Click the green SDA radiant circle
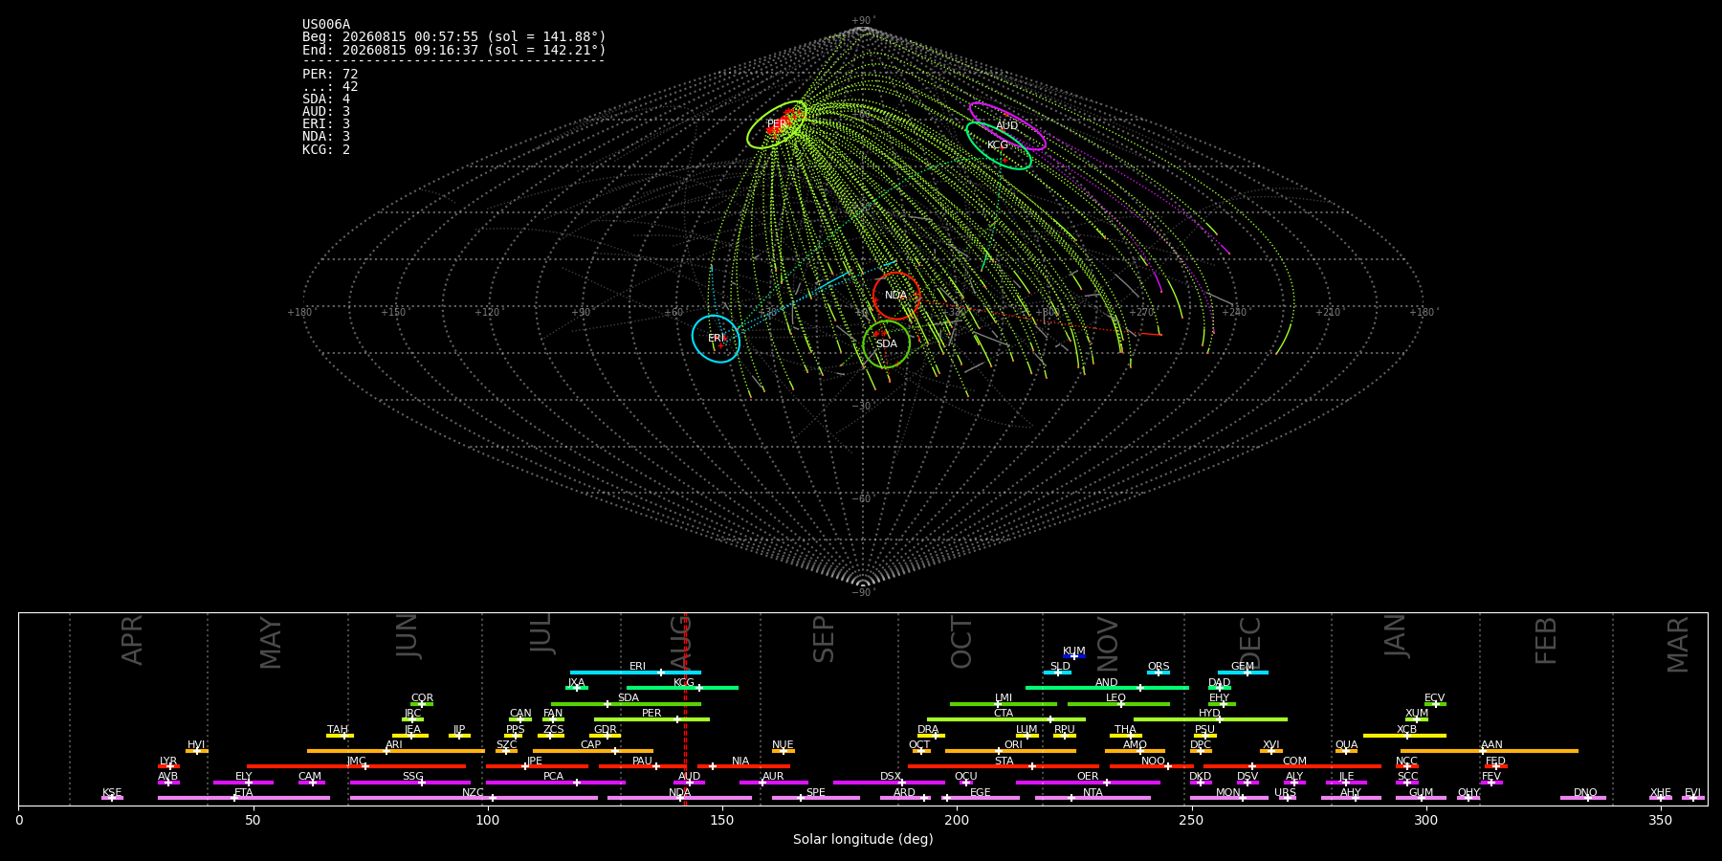Image resolution: width=1722 pixels, height=861 pixels. pyautogui.click(x=887, y=344)
